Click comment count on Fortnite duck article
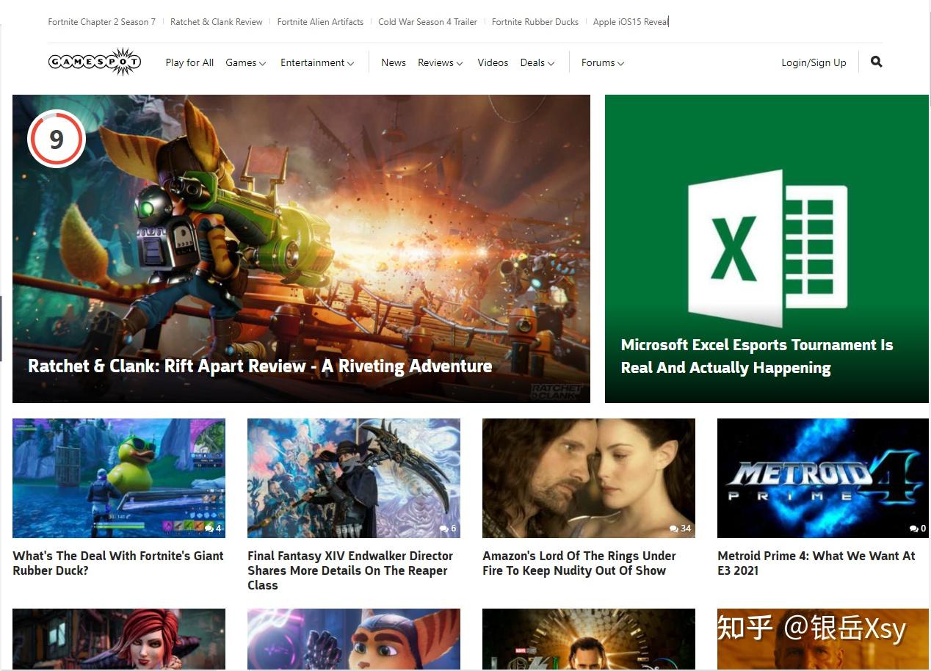The image size is (931, 671). click(x=214, y=529)
